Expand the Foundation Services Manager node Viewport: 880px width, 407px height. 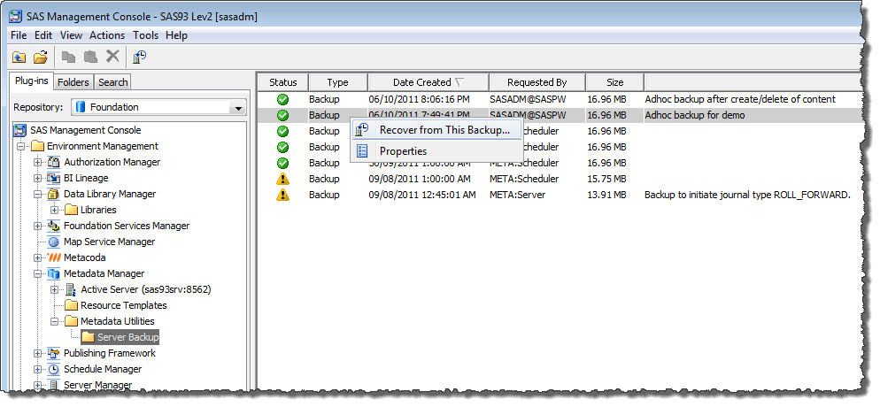pyautogui.click(x=37, y=226)
